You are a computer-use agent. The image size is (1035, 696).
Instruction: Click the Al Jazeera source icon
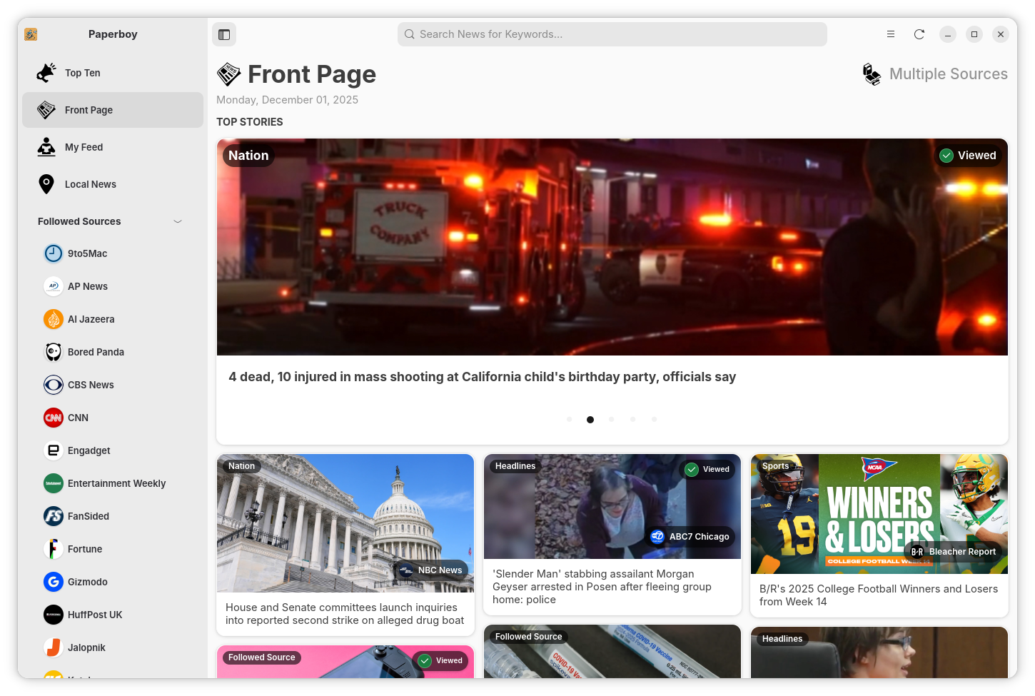coord(53,319)
